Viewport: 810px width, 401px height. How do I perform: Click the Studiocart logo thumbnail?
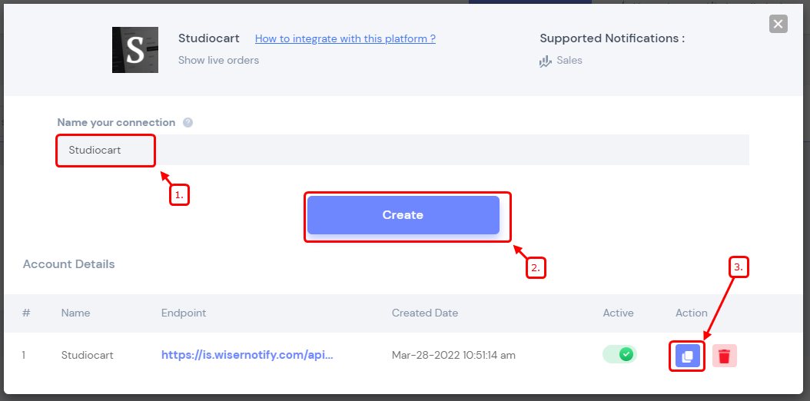[x=135, y=50]
